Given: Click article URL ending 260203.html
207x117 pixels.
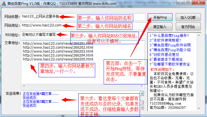Looking at the screenshot, I should (x=58, y=51).
